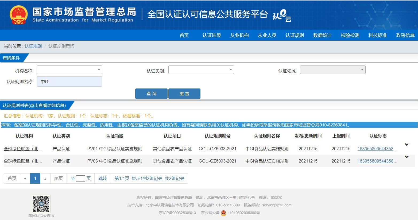Open the 机构名称 dropdown

(x=69, y=70)
